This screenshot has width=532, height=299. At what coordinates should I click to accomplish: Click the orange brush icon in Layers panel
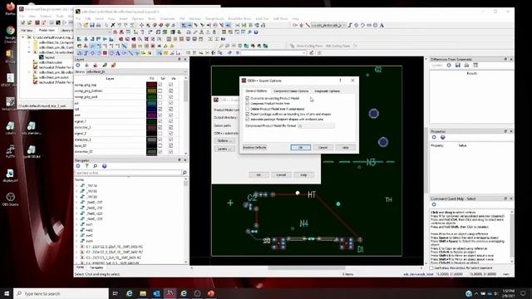tap(113, 65)
